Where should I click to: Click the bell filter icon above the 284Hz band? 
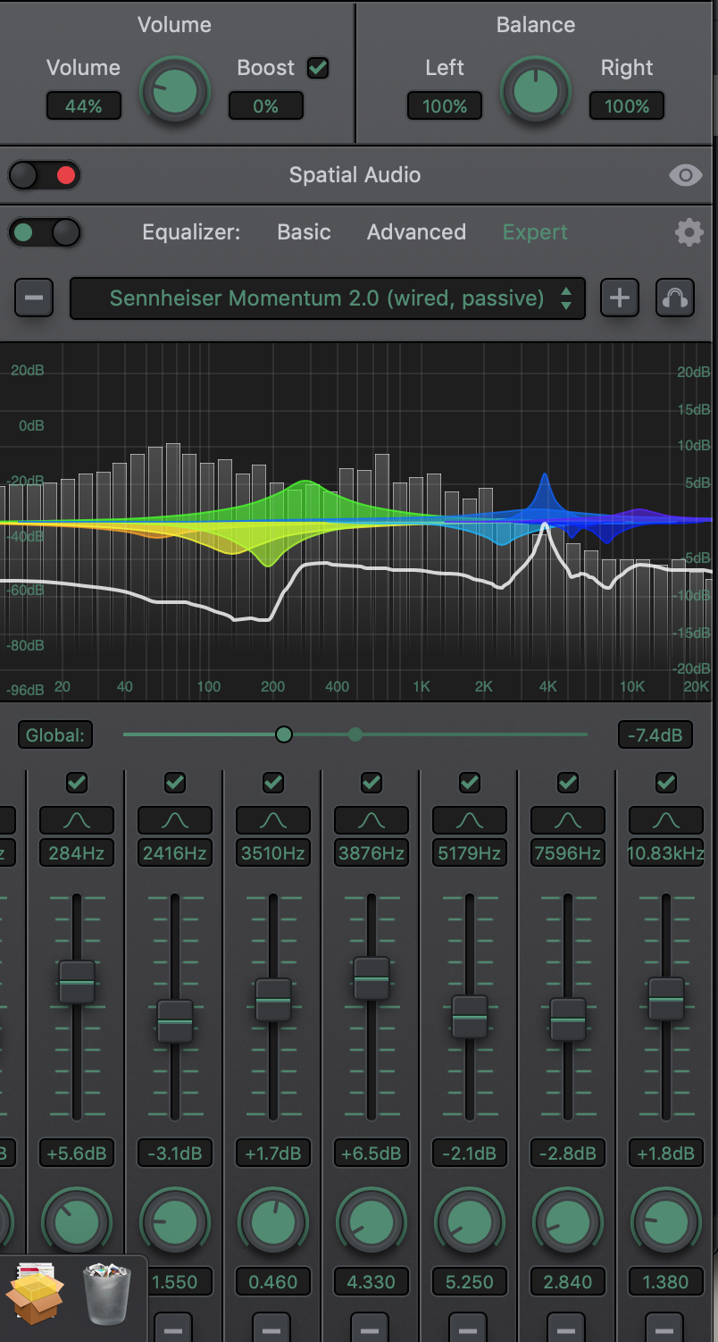pyautogui.click(x=76, y=819)
